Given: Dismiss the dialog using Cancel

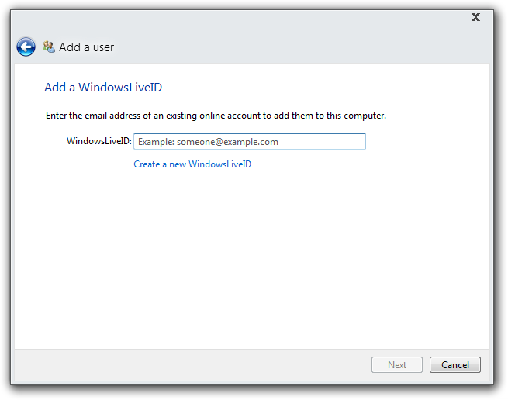Looking at the screenshot, I should click(455, 365).
